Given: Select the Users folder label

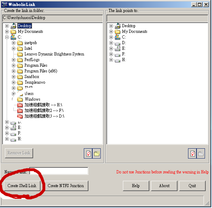Looking at the screenshot, I should (x=29, y=94).
